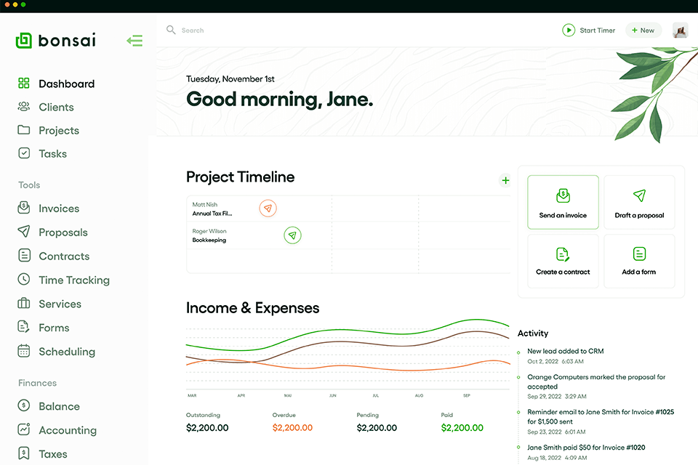Click the search input field
This screenshot has width=698, height=465.
point(291,31)
